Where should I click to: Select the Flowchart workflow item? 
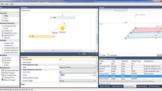(x=7, y=58)
